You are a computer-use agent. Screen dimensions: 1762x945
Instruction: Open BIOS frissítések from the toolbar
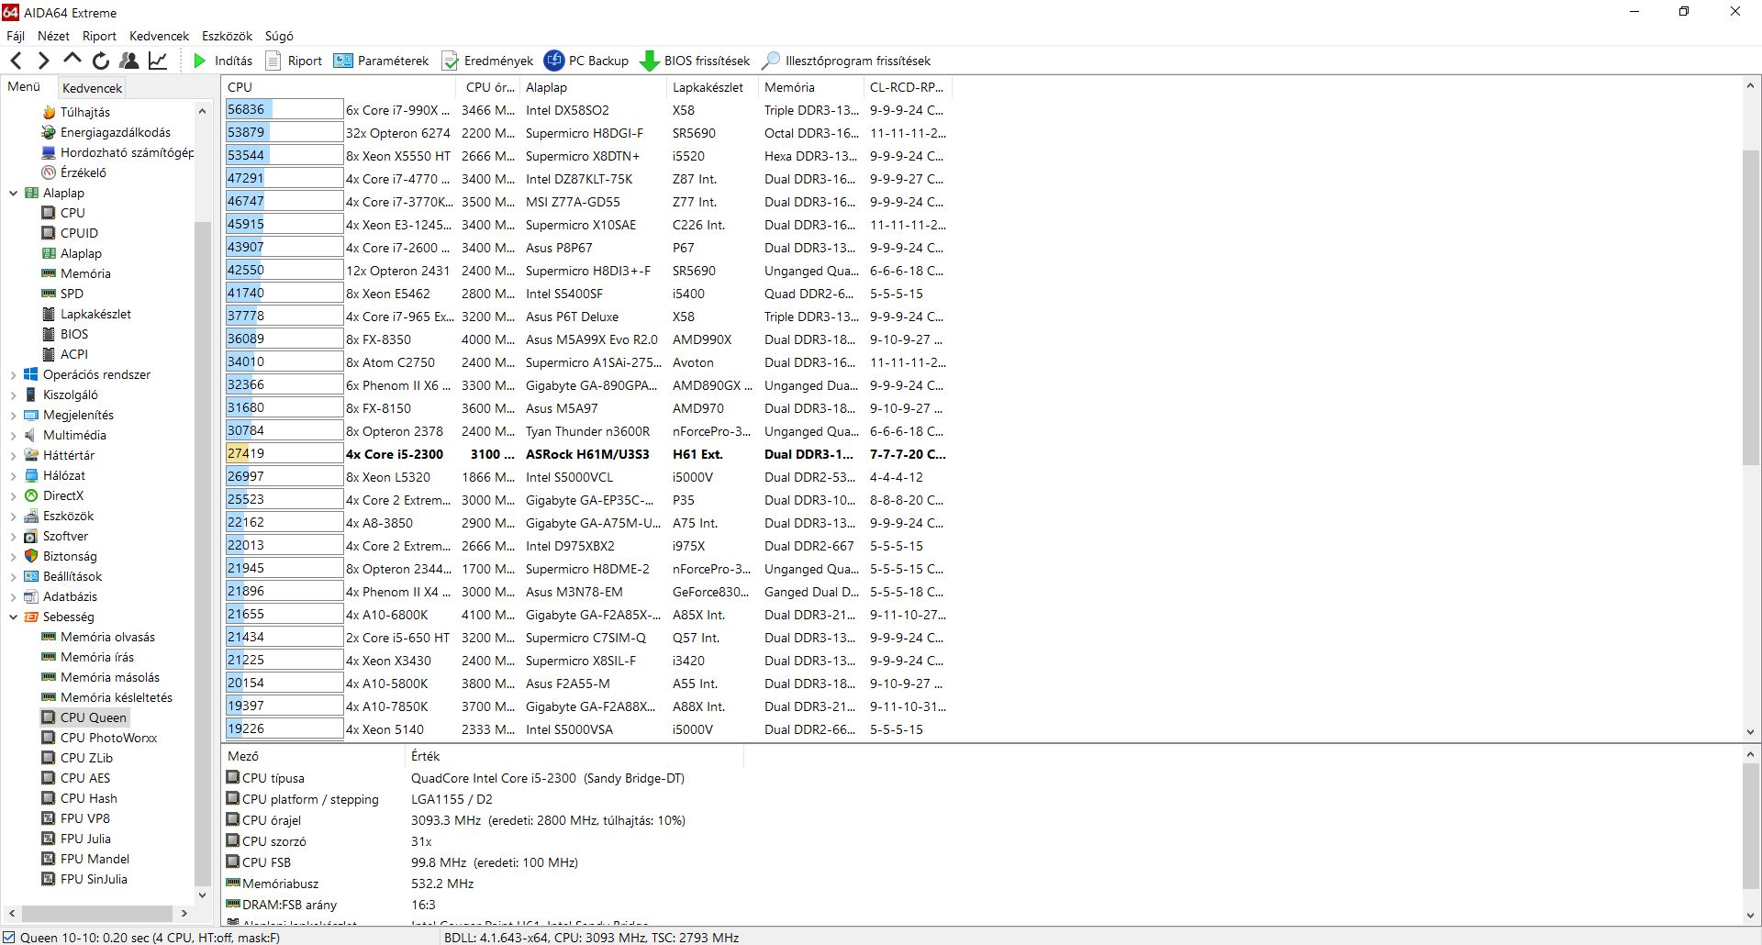(x=695, y=61)
